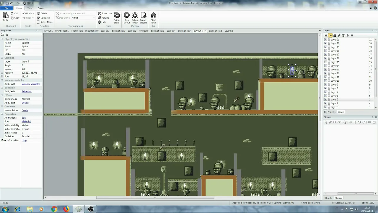Uncheck the Layer 20 visibility checkbox
The image size is (378, 213).
[x=326, y=43]
